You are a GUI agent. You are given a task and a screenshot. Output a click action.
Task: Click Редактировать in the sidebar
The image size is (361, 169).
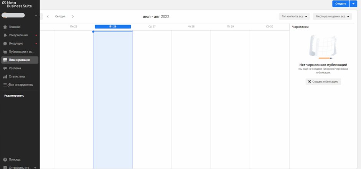[x=14, y=96]
